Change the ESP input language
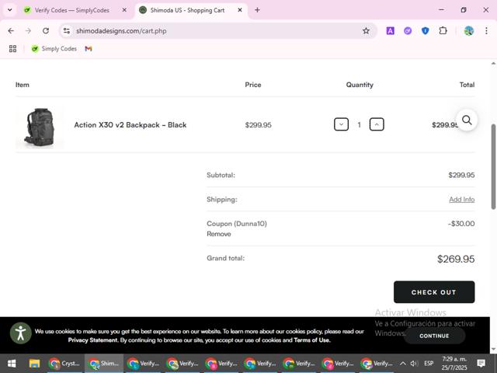 (429, 364)
